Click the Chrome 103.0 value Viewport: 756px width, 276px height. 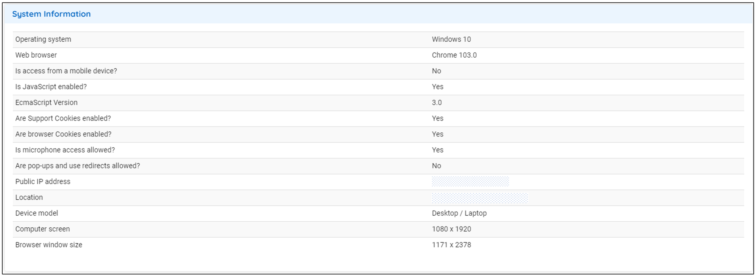(454, 55)
